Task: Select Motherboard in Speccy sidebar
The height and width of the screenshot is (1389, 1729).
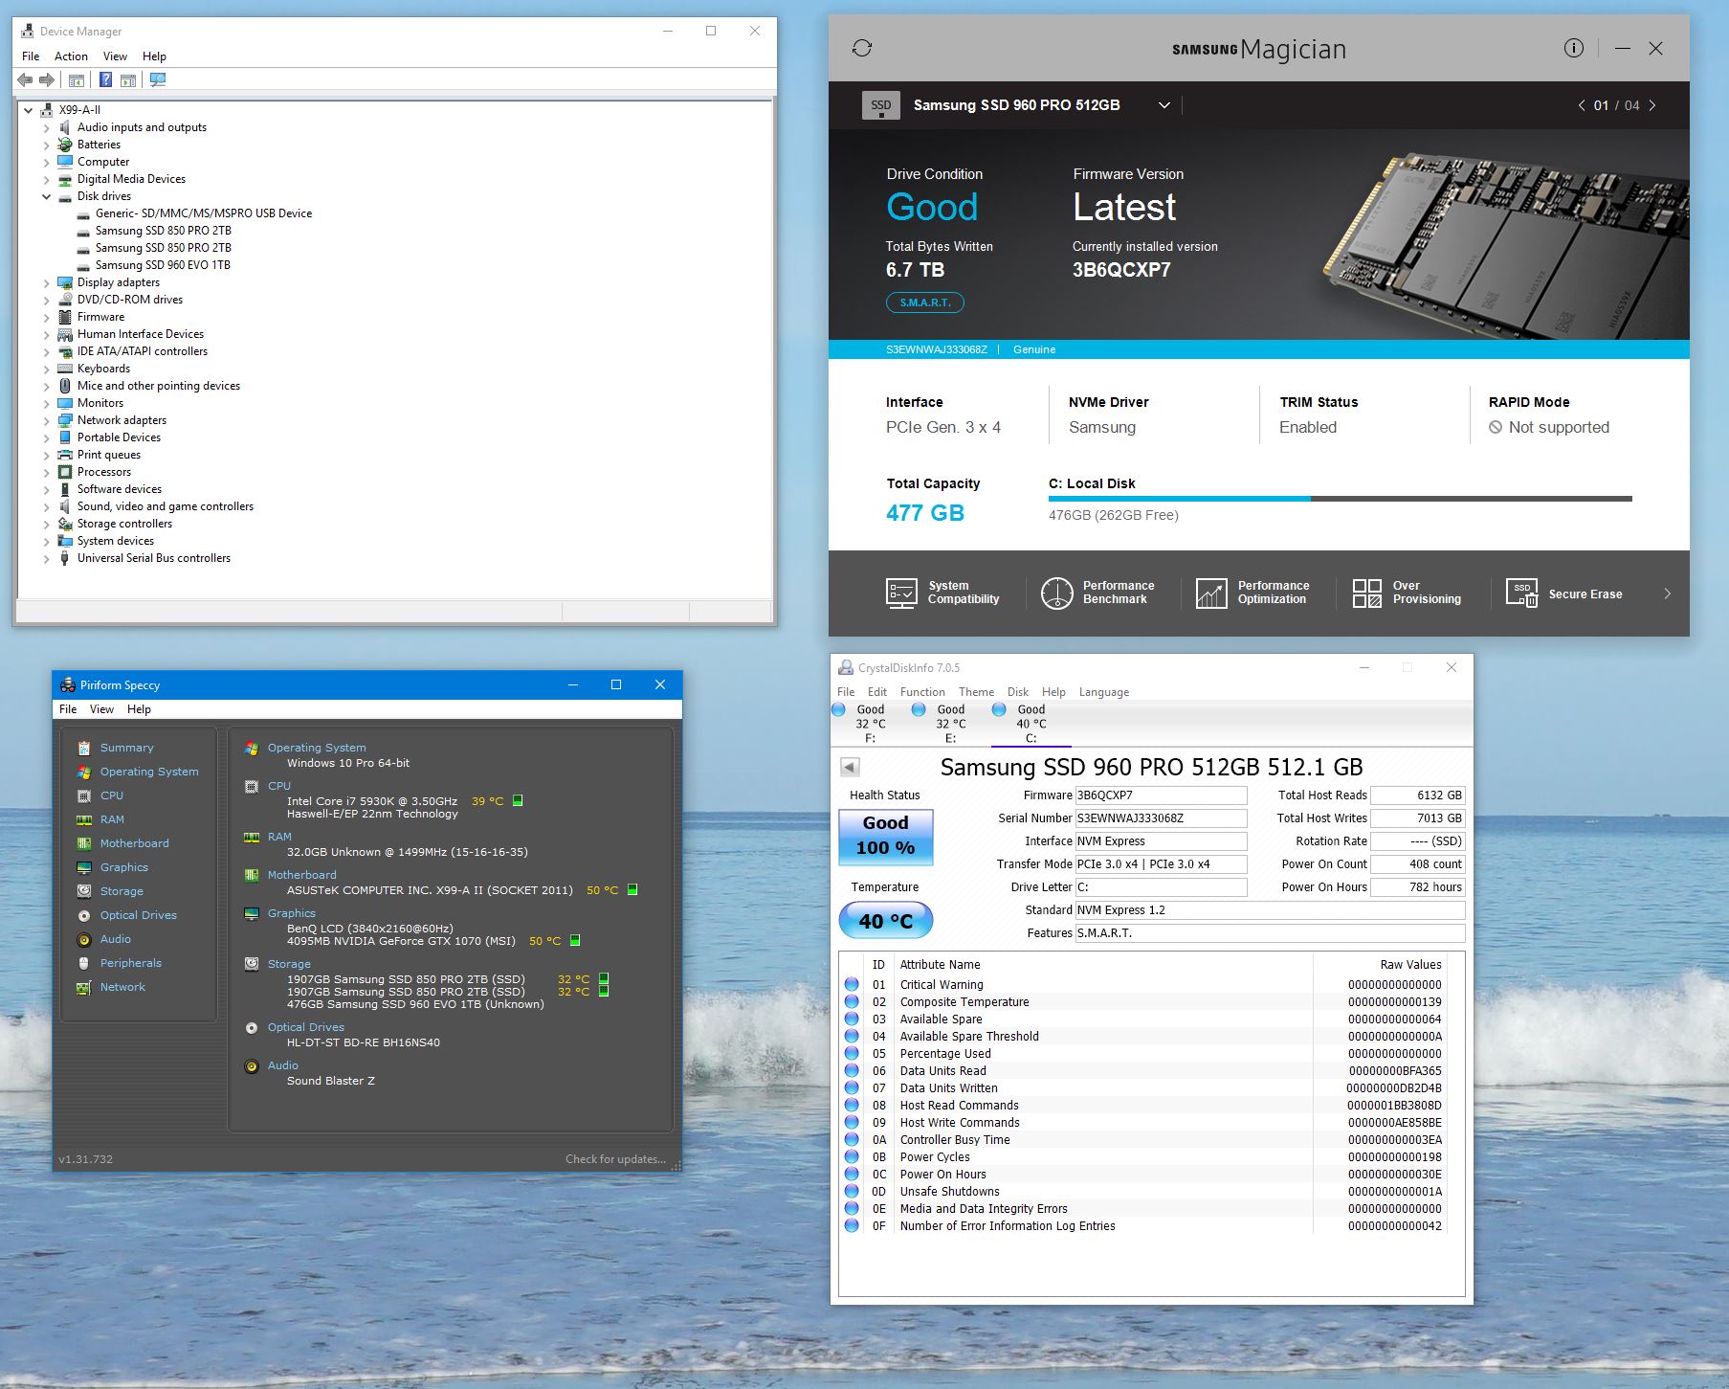Action: point(134,843)
